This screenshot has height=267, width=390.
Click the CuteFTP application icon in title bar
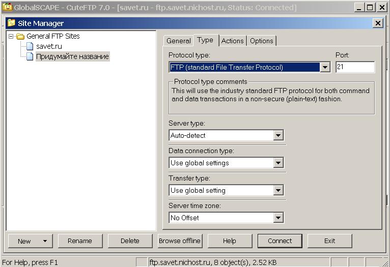coord(8,7)
